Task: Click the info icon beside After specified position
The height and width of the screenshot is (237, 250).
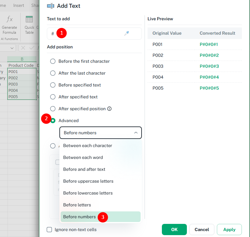Action: click(109, 109)
